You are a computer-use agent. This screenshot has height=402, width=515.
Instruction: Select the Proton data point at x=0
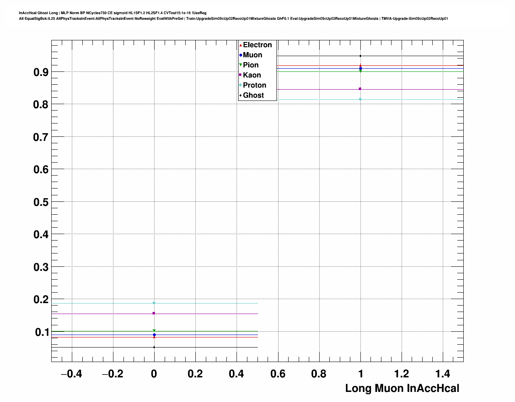(154, 303)
